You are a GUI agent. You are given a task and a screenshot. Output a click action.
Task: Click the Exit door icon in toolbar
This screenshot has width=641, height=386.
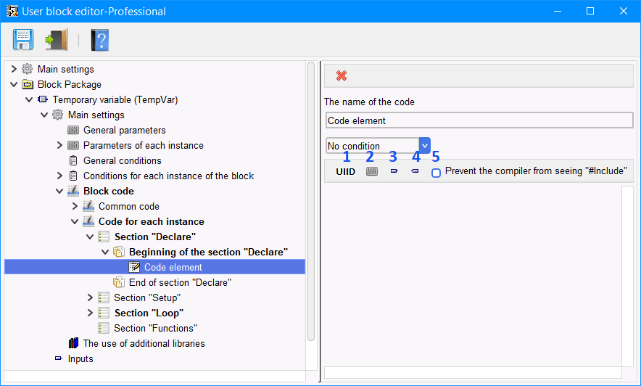pos(57,40)
